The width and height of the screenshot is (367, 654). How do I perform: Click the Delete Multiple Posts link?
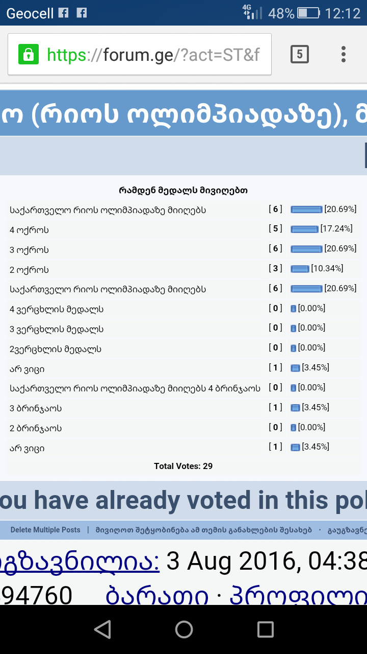click(x=45, y=530)
